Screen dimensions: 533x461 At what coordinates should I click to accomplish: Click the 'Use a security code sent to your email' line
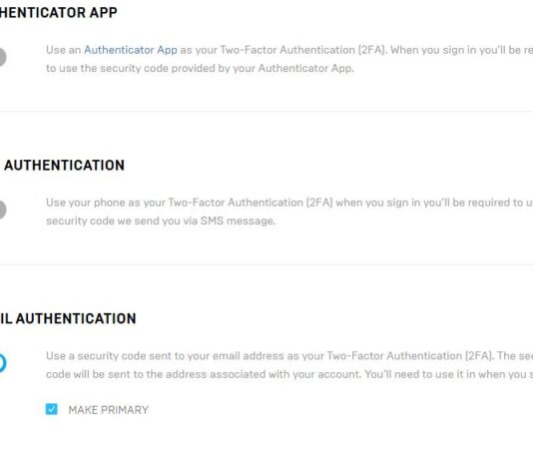(x=289, y=356)
